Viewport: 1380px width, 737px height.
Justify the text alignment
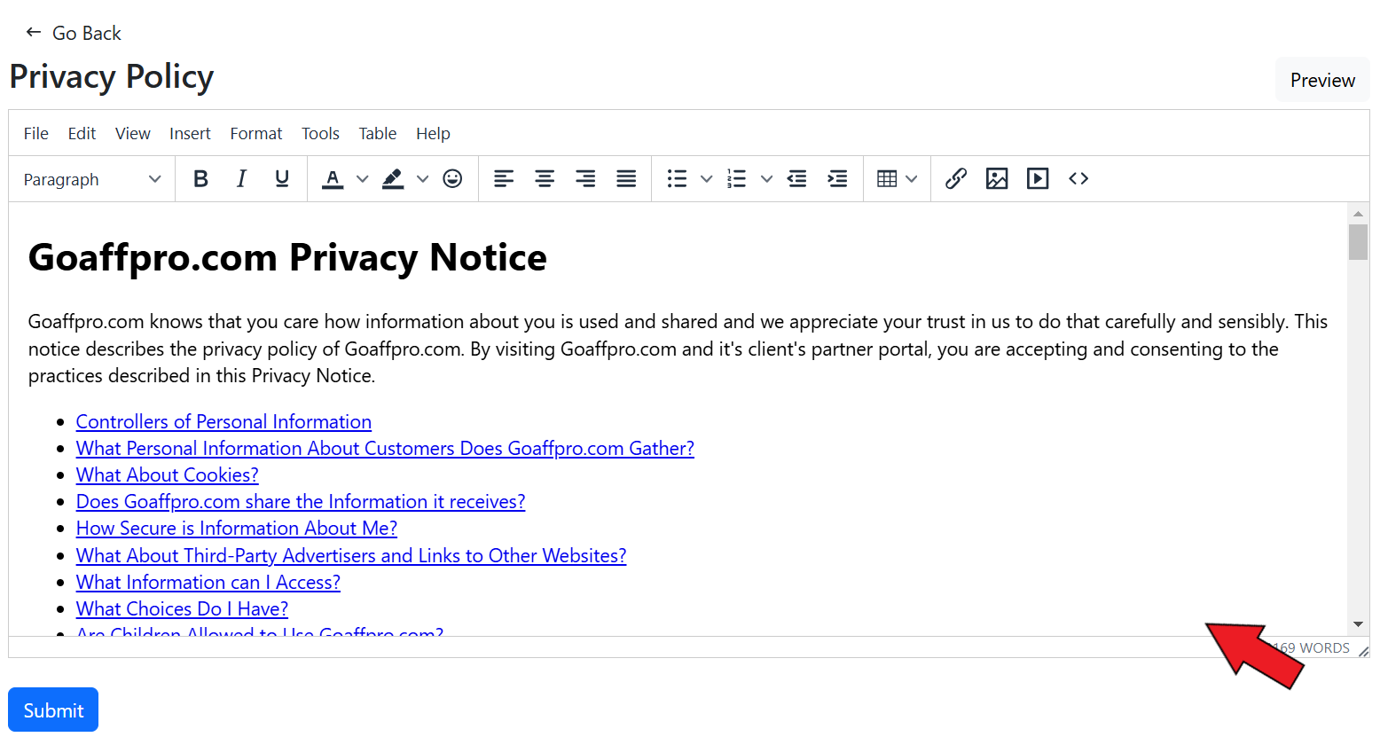tap(626, 179)
